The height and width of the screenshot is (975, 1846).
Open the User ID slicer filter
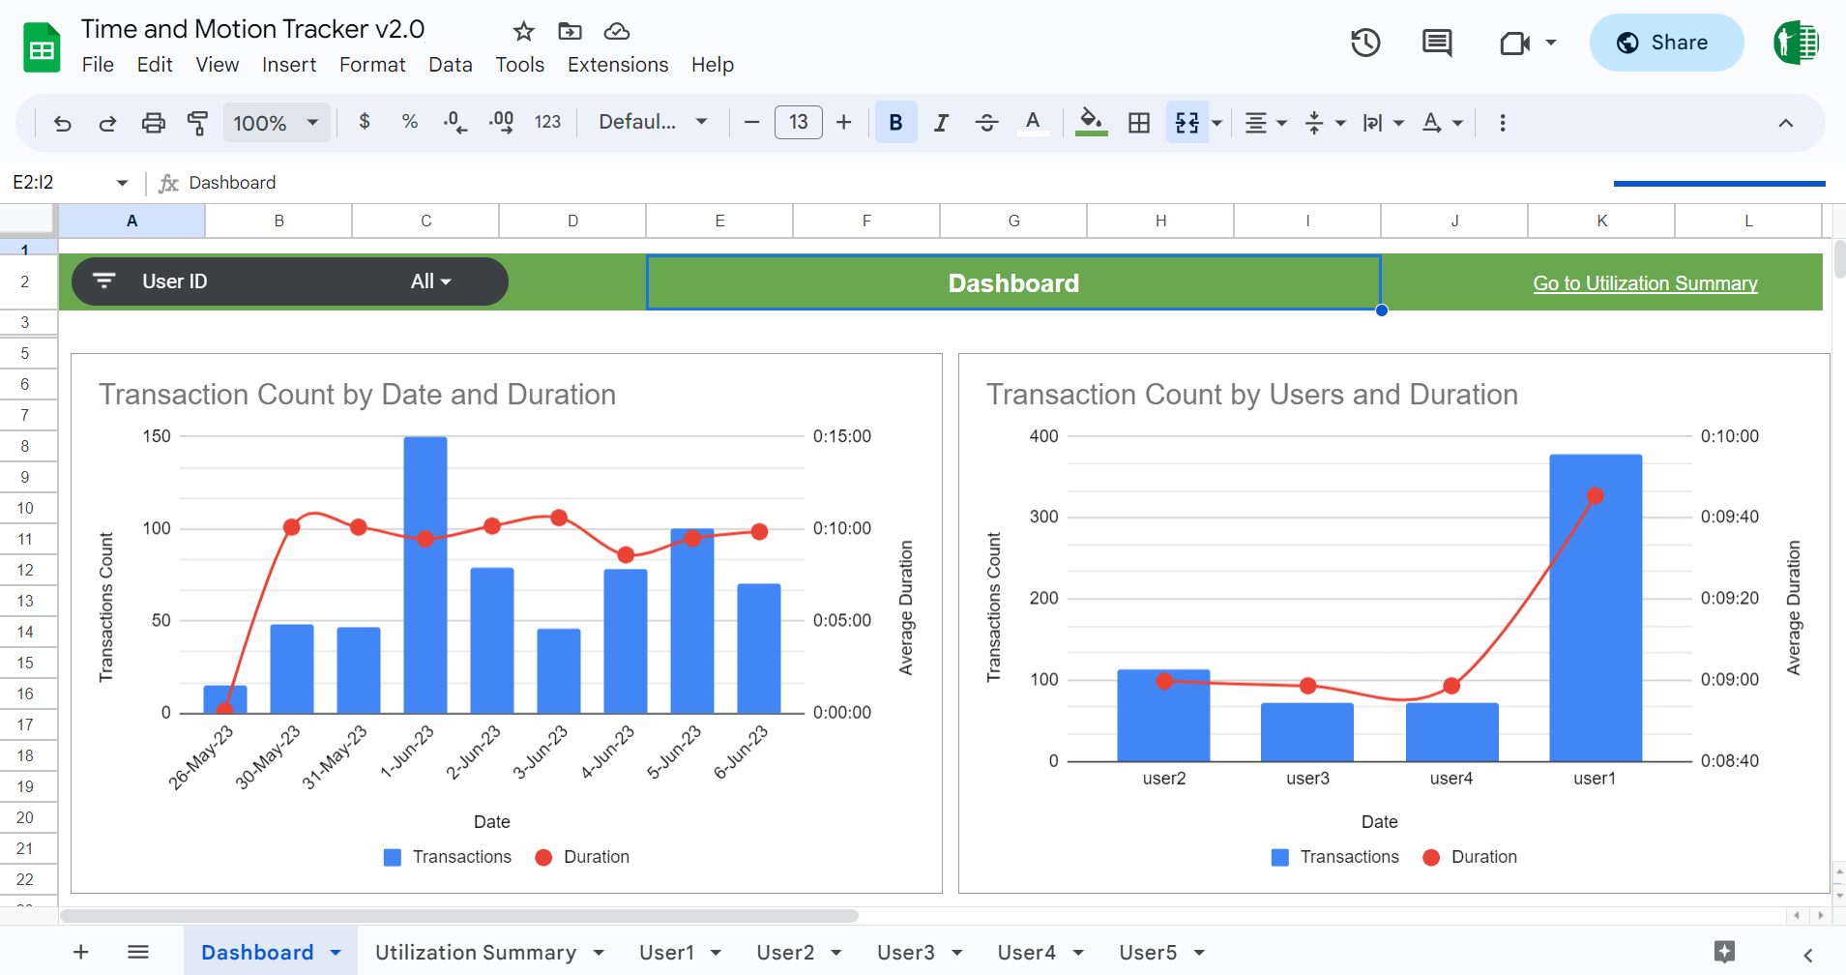tap(290, 281)
